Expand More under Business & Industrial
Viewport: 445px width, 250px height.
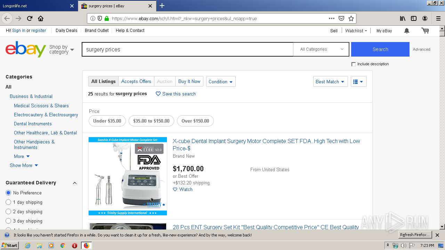(x=22, y=156)
